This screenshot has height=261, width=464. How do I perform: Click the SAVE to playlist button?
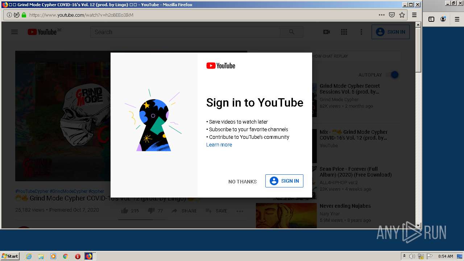tap(216, 211)
